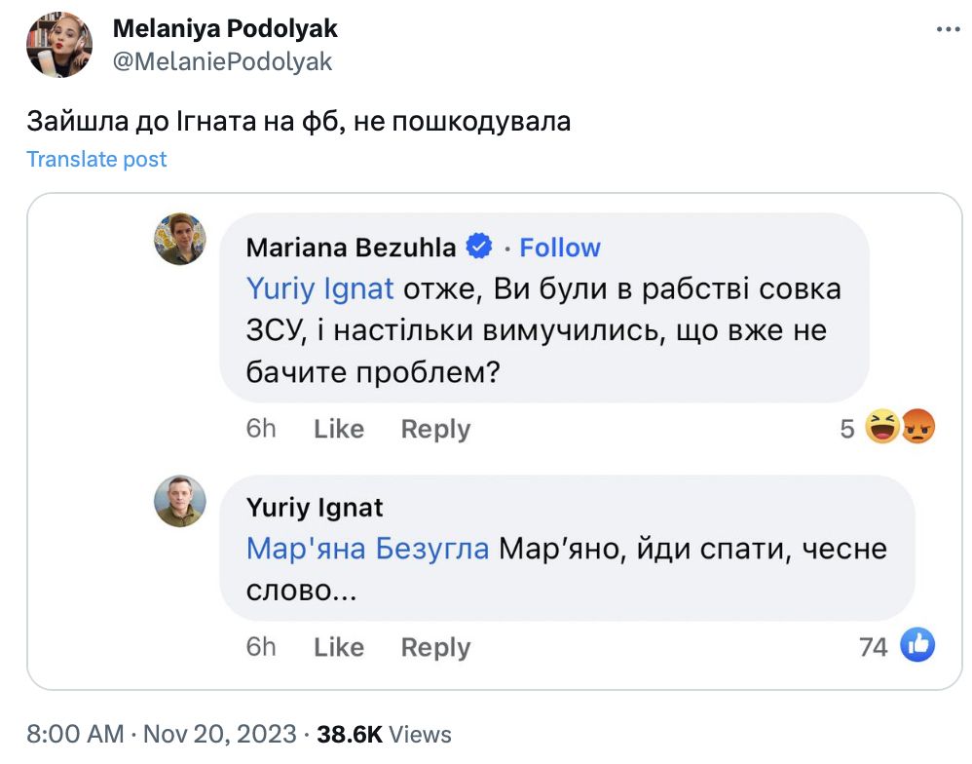Click Melaniya Podolyak display name

(225, 29)
